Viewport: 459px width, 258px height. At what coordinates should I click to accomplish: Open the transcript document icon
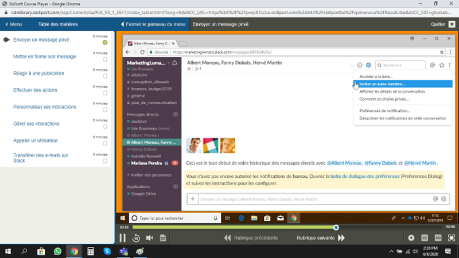pos(163,238)
